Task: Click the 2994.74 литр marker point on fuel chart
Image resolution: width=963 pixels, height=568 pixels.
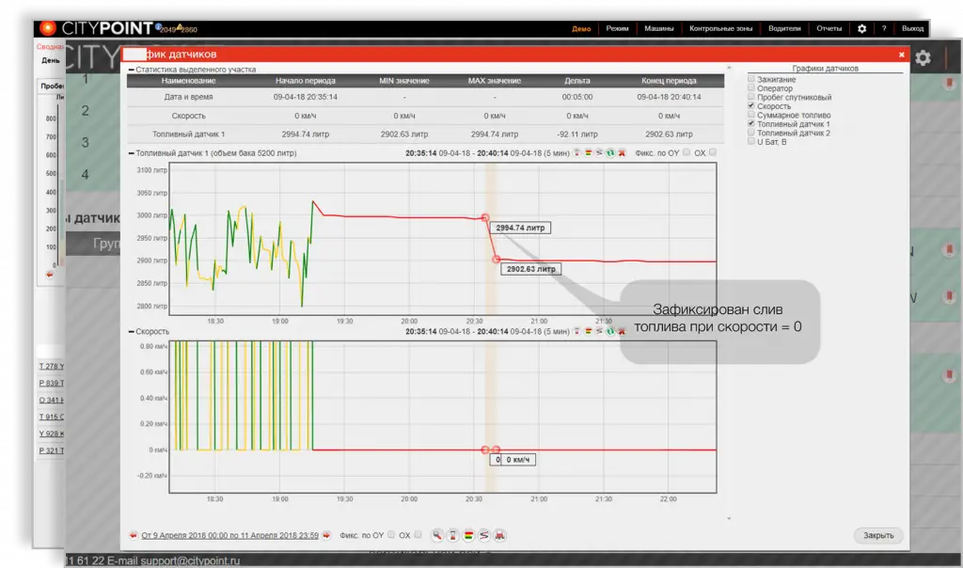Action: pyautogui.click(x=485, y=218)
